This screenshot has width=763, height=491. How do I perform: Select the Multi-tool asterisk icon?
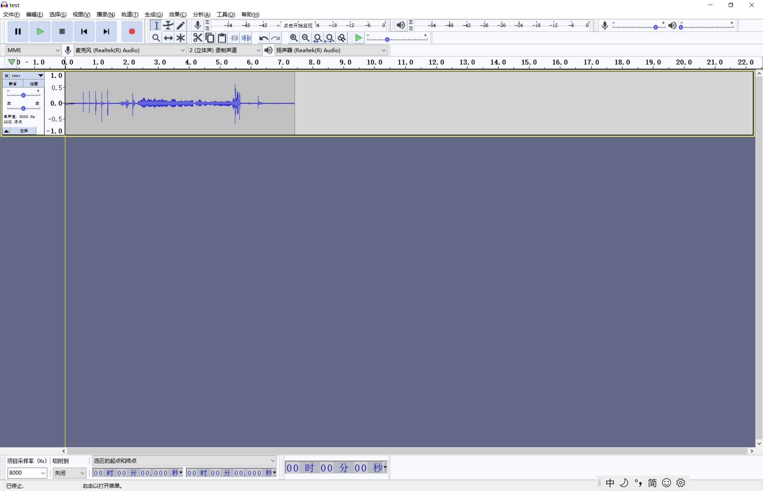181,38
